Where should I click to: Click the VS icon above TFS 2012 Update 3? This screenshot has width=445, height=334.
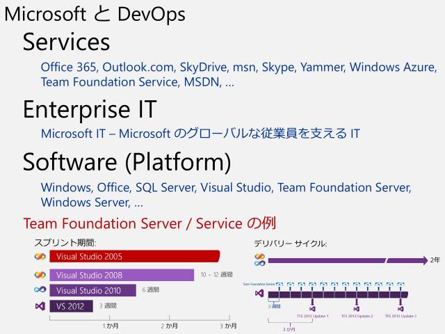point(400,306)
